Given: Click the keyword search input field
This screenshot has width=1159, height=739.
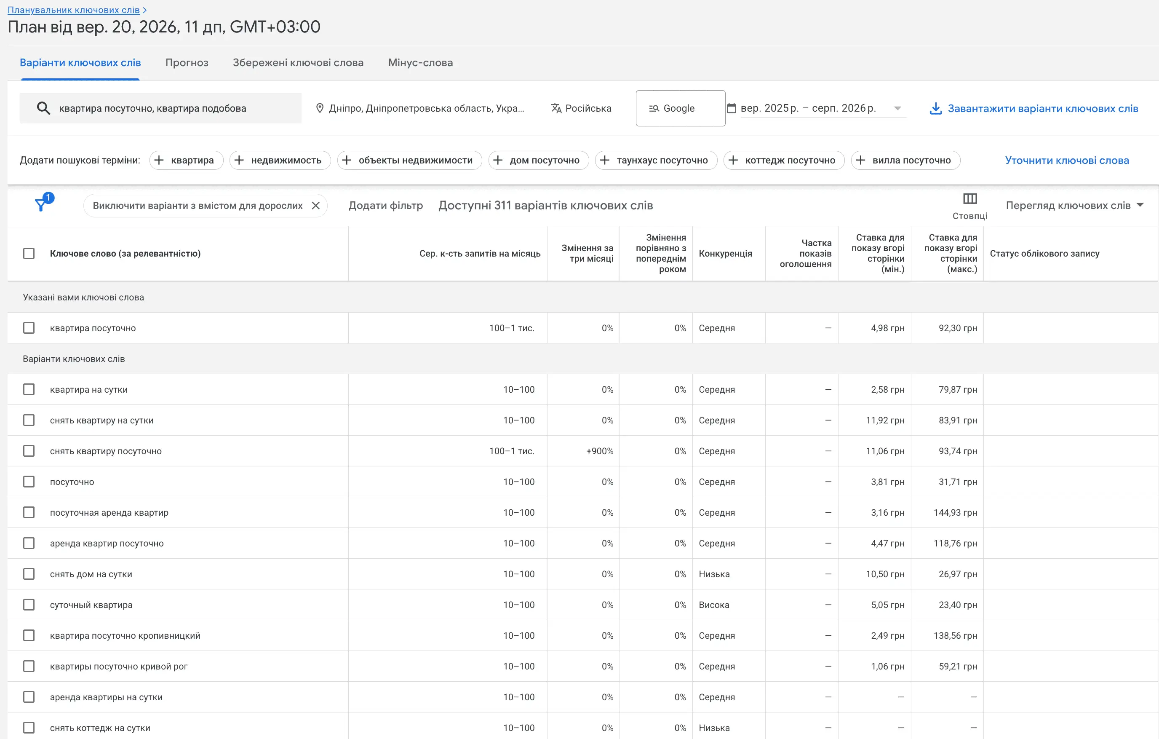Looking at the screenshot, I should click(160, 108).
